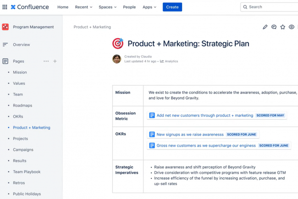Open the Overview sidebar item
This screenshot has height=199, width=298.
point(22,45)
